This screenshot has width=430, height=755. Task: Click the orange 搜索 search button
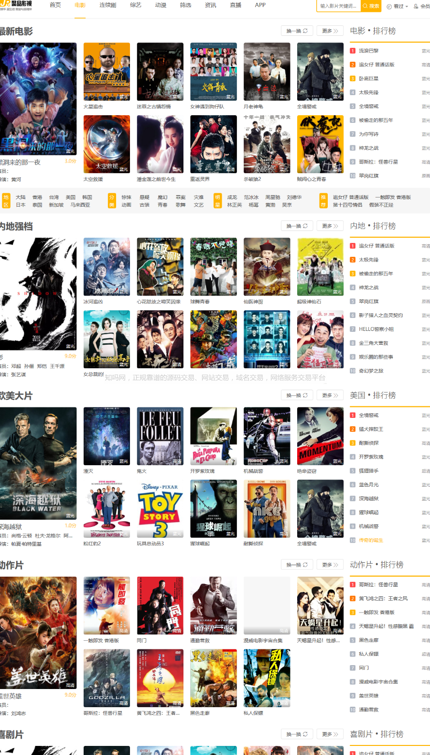(371, 6)
